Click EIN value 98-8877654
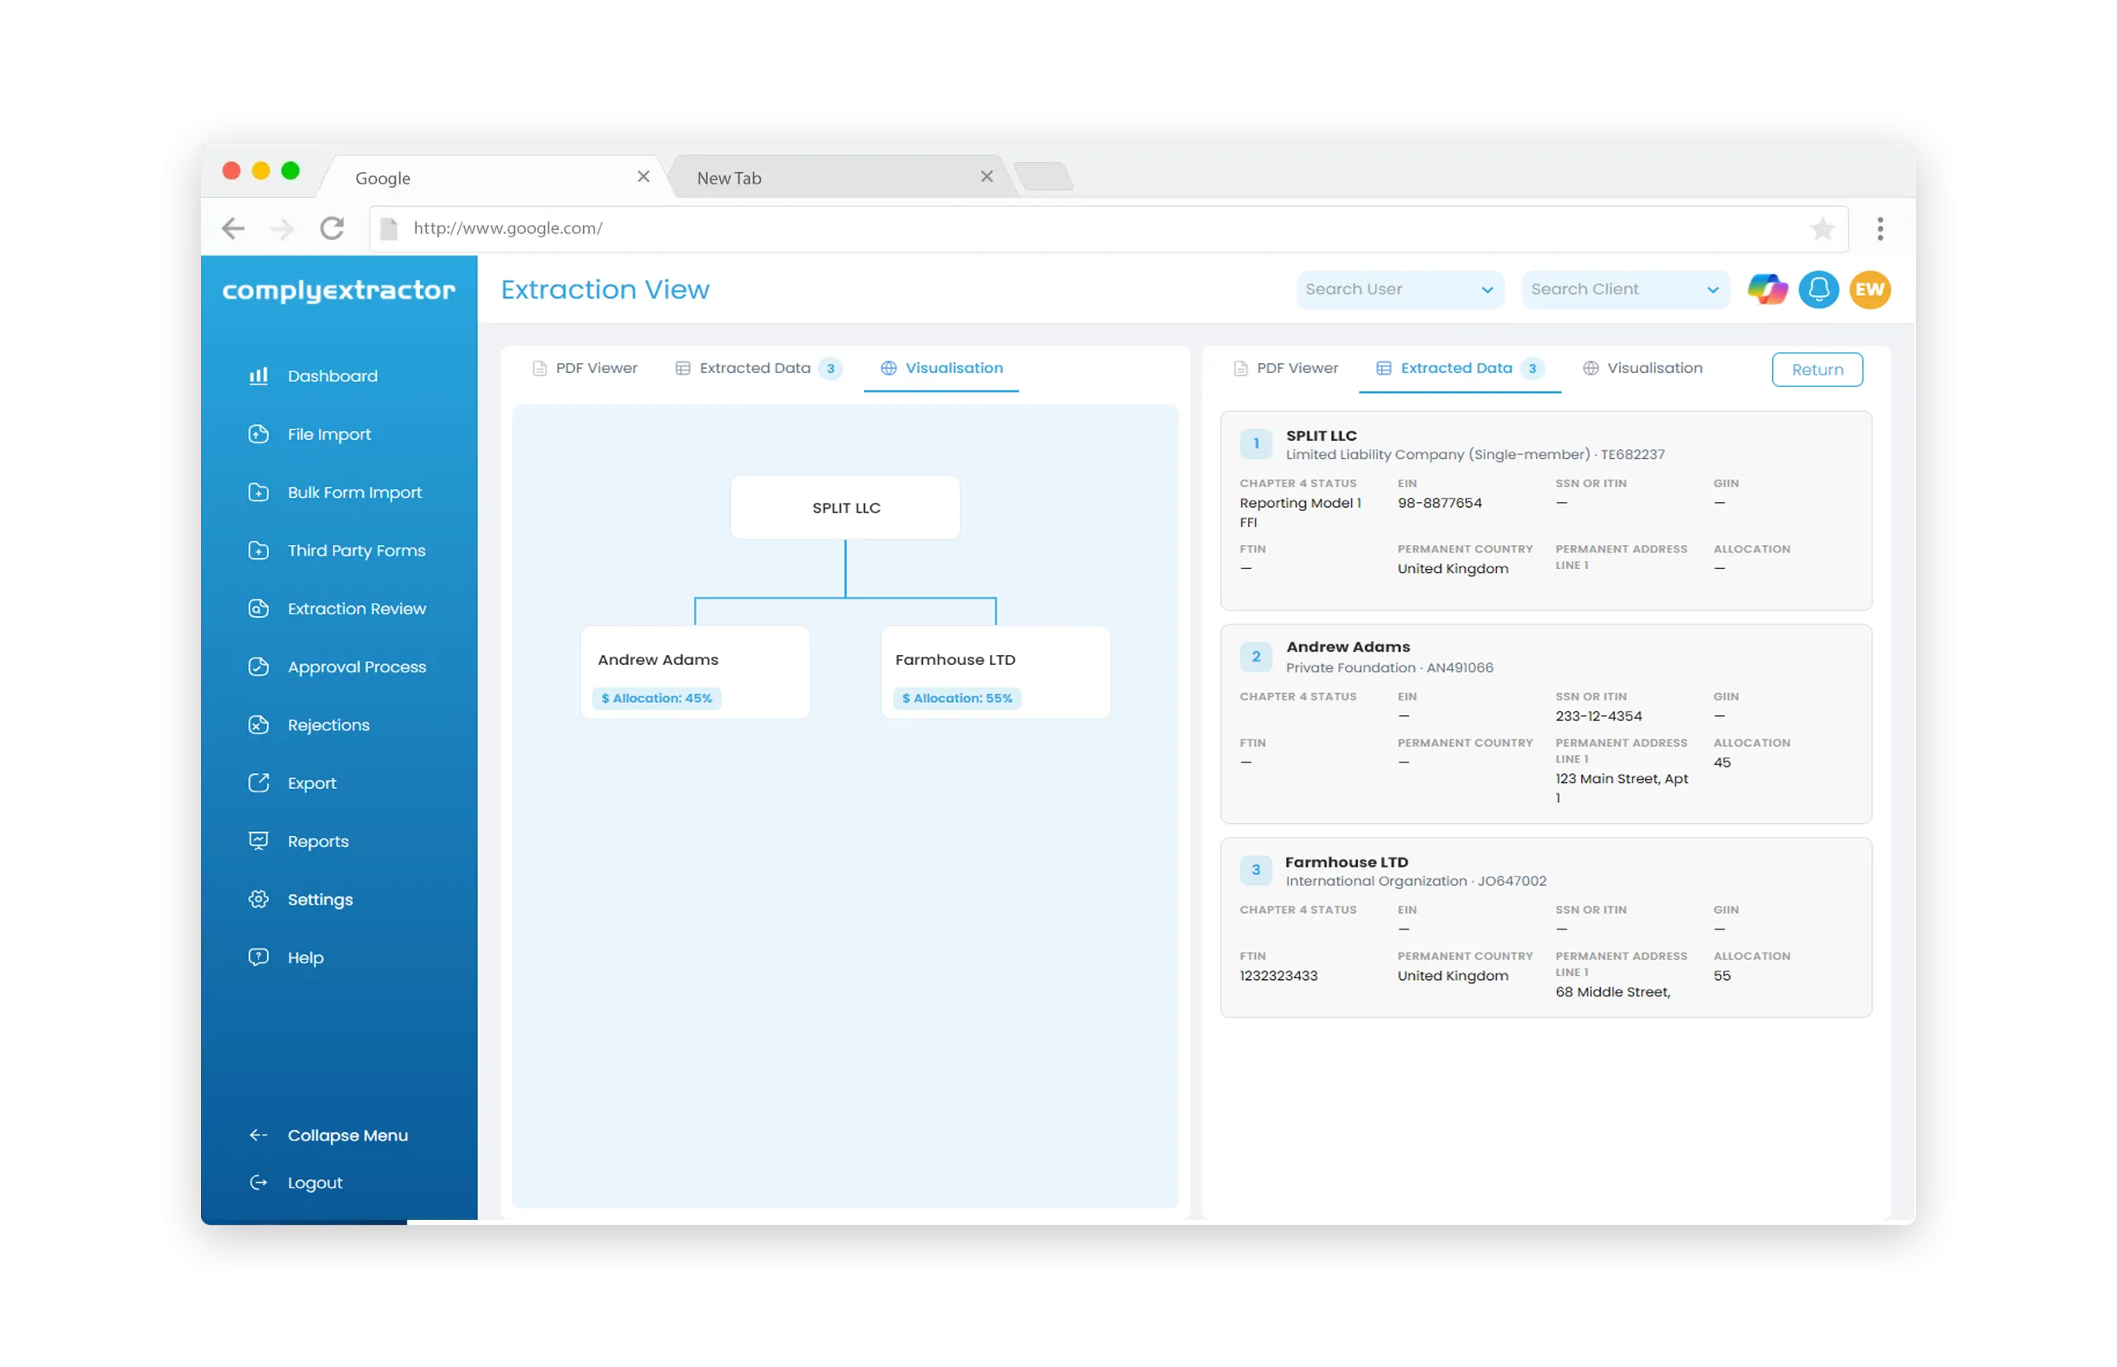This screenshot has height=1367, width=2117. (x=1439, y=503)
